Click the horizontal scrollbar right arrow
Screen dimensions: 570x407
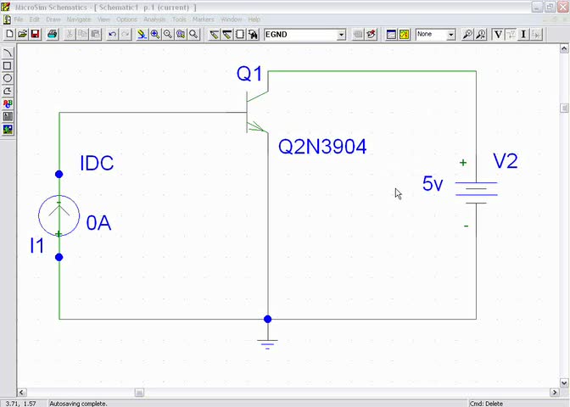pyautogui.click(x=555, y=393)
